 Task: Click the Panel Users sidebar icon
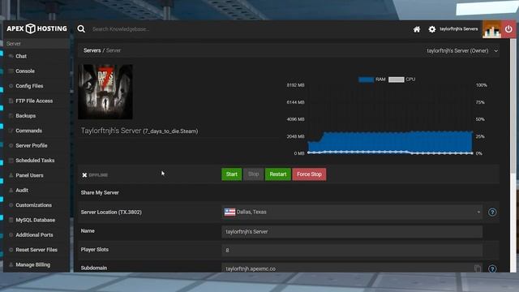pos(11,175)
